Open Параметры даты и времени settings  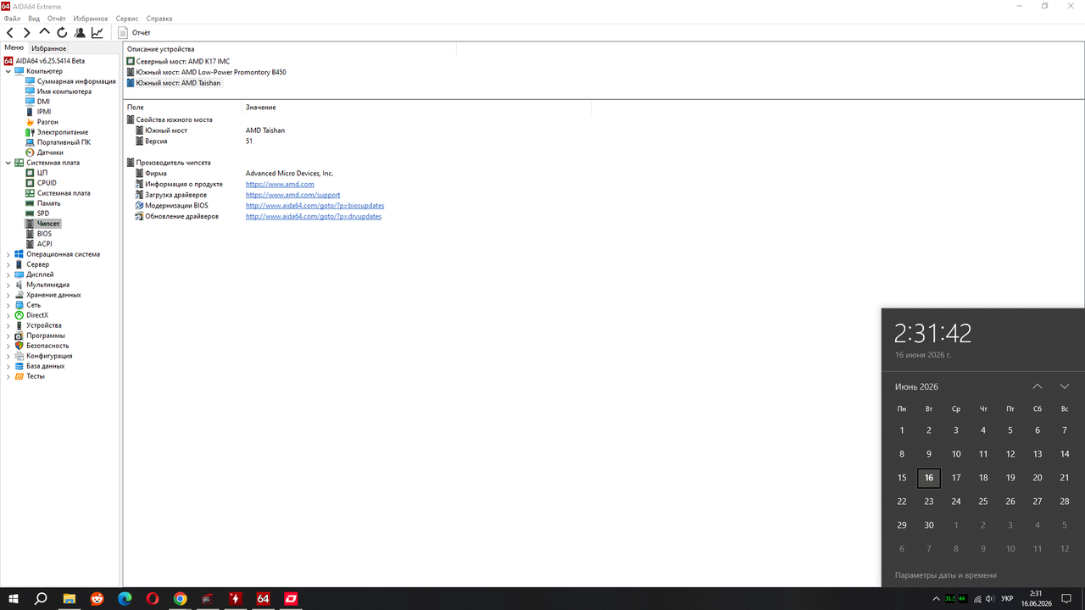pyautogui.click(x=946, y=575)
